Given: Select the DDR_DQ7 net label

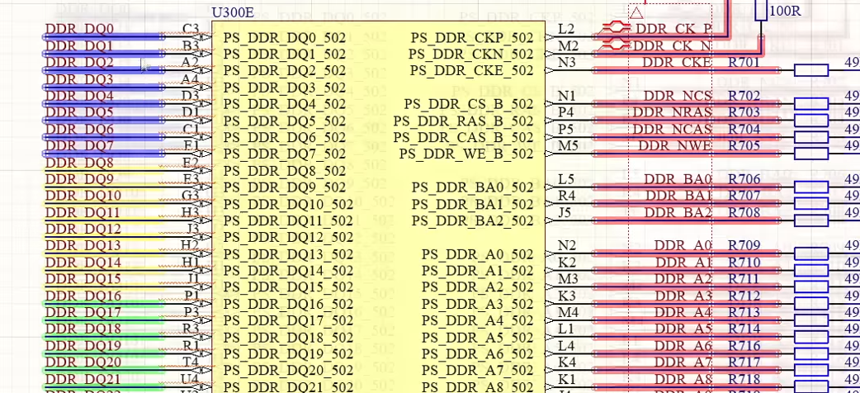Looking at the screenshot, I should [x=79, y=146].
